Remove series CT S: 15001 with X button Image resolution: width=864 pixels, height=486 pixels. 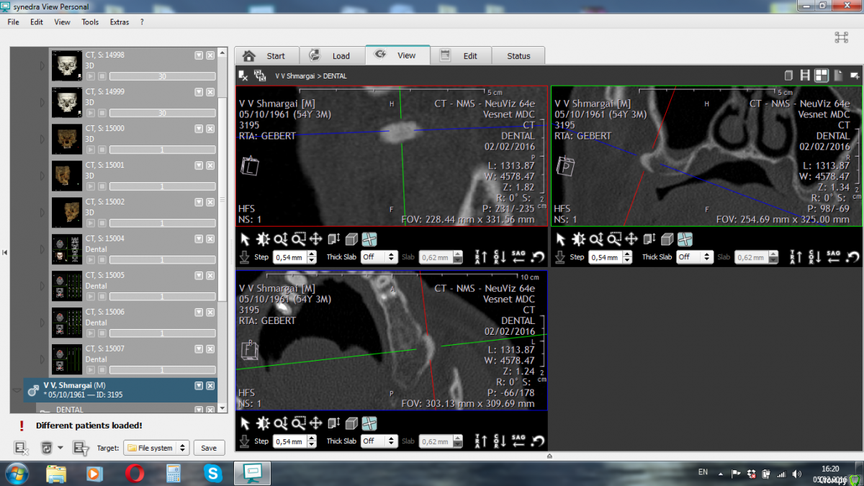(x=210, y=166)
